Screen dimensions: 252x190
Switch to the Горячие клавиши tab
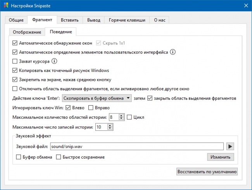tap(127, 20)
